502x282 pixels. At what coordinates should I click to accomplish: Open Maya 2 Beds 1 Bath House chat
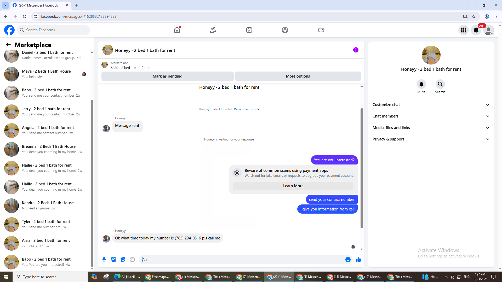pyautogui.click(x=46, y=74)
